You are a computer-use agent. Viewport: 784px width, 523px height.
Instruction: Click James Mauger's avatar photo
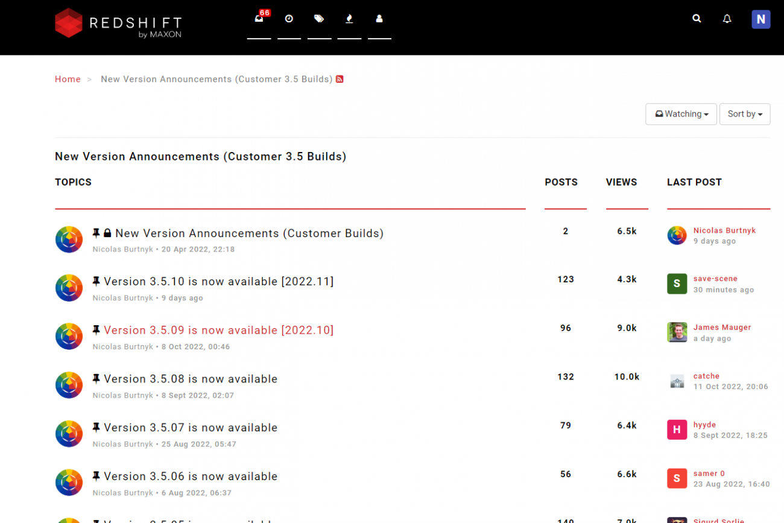[x=677, y=332]
